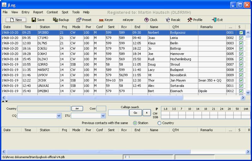This screenshot has width=252, height=161.
Task: Collapse the log table using the splitter arrows
Action: coord(3,102)
